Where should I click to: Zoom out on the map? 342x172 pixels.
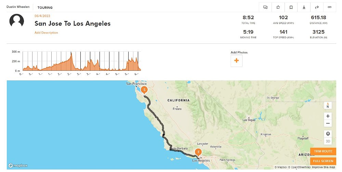[x=328, y=123]
